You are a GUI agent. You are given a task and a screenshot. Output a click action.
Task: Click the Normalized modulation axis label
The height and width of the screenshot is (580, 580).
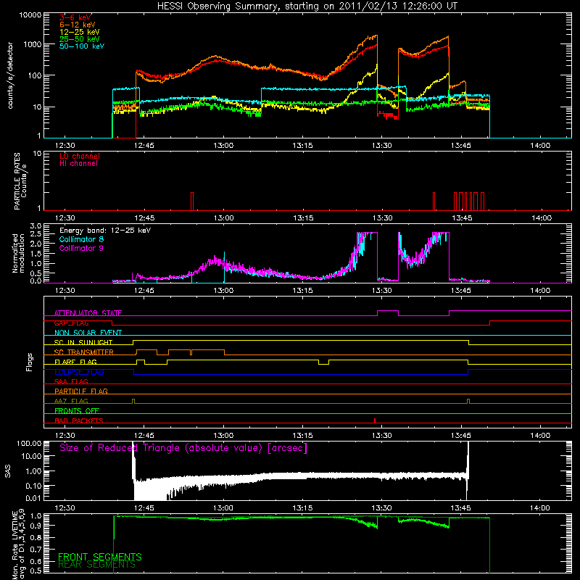click(18, 253)
